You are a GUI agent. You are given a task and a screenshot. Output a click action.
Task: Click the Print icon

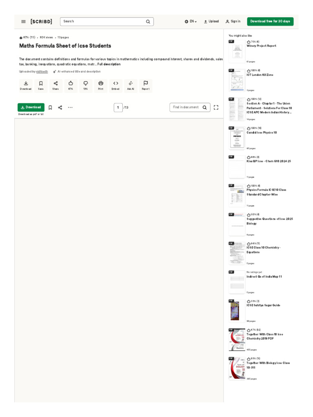(x=101, y=86)
